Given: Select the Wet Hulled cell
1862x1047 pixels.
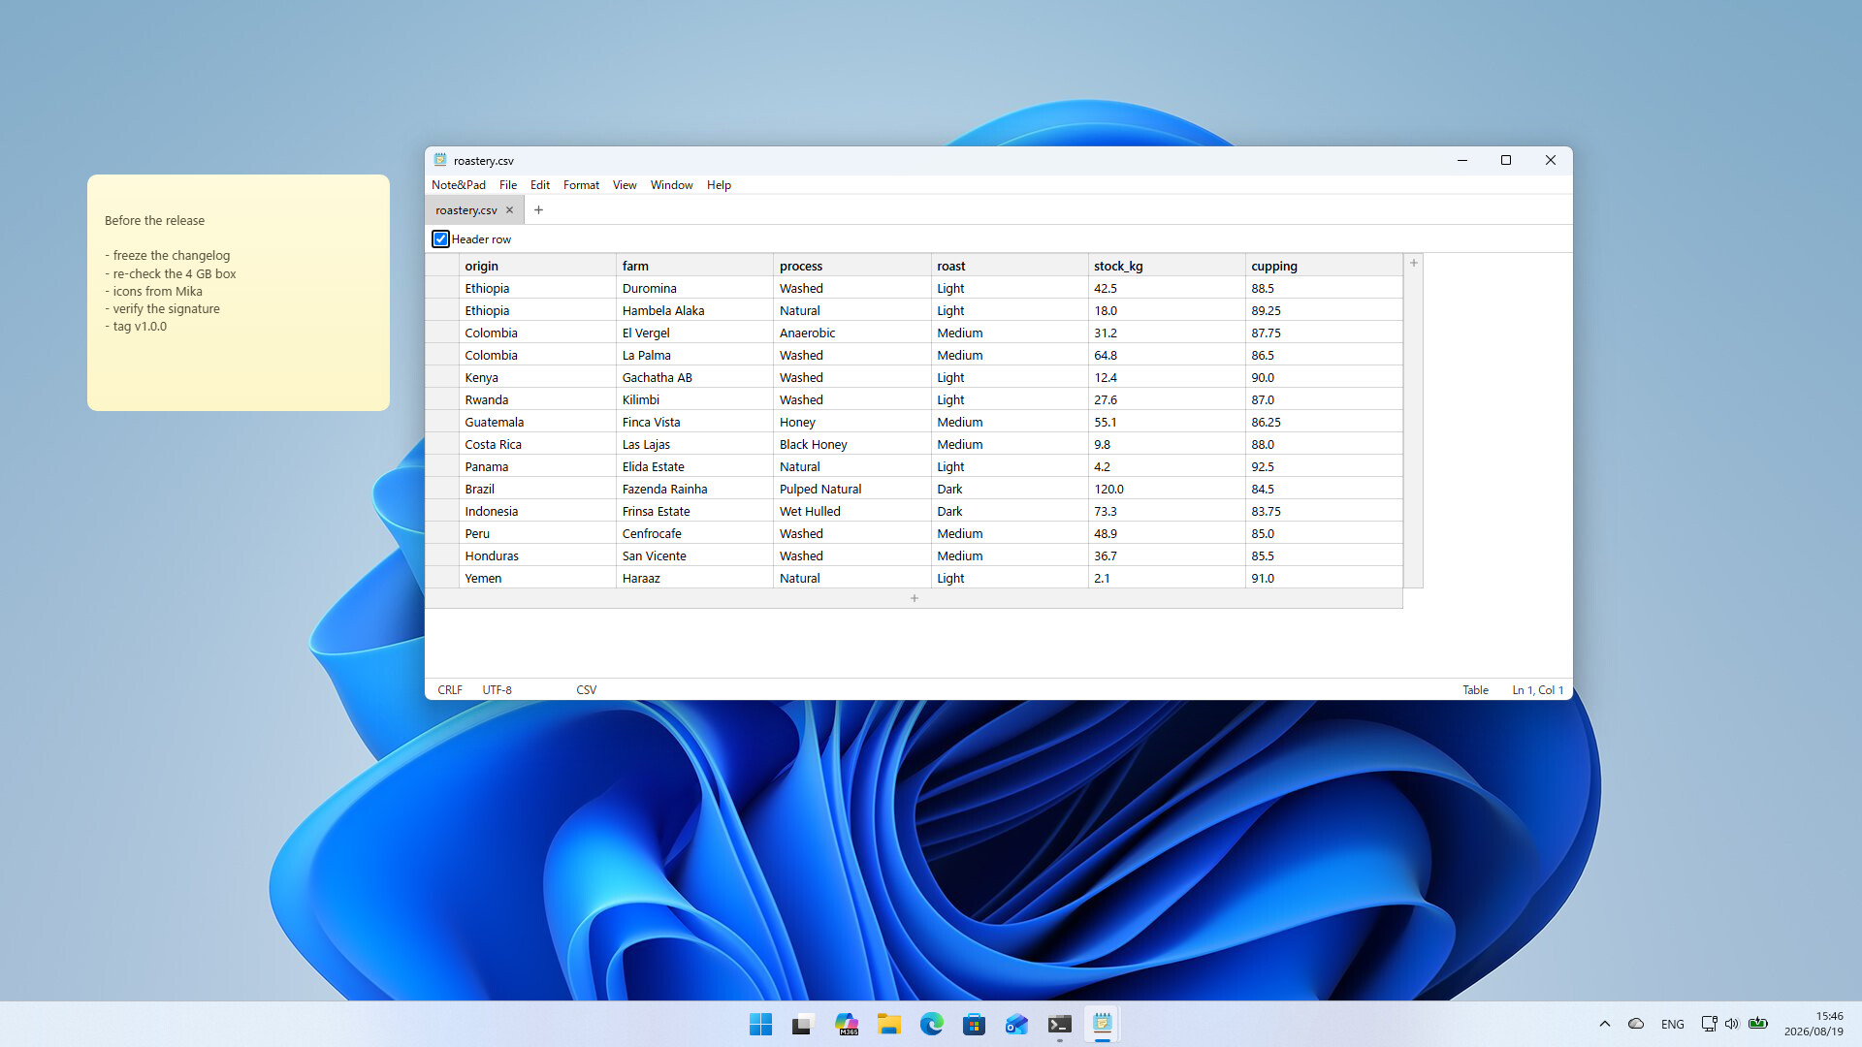Looking at the screenshot, I should (852, 511).
